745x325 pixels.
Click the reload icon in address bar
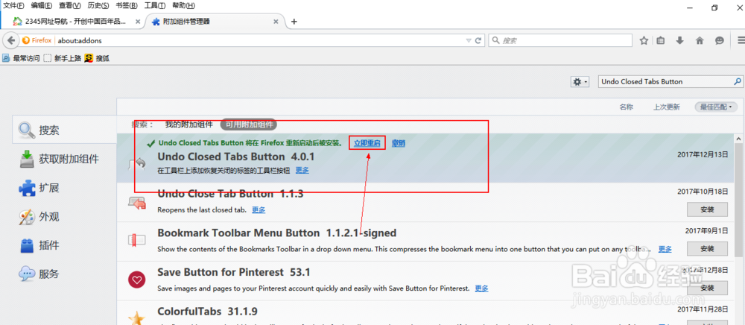point(479,41)
